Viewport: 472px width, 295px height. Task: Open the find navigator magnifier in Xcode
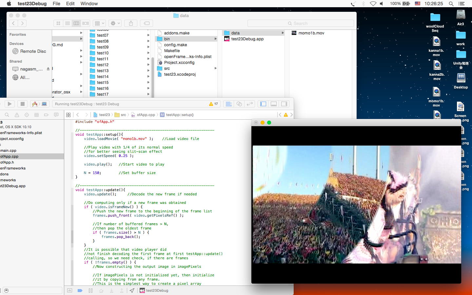7,115
